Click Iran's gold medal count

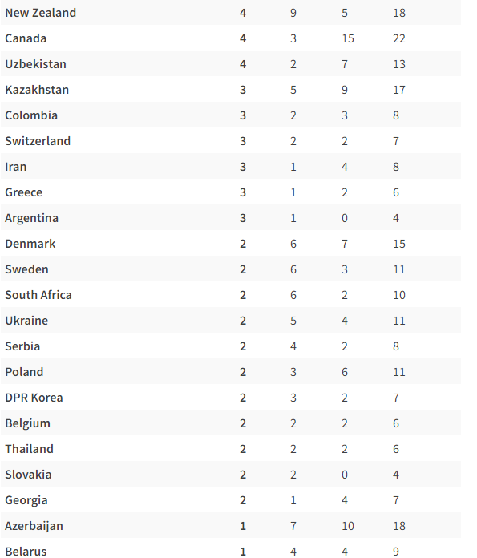(x=243, y=167)
